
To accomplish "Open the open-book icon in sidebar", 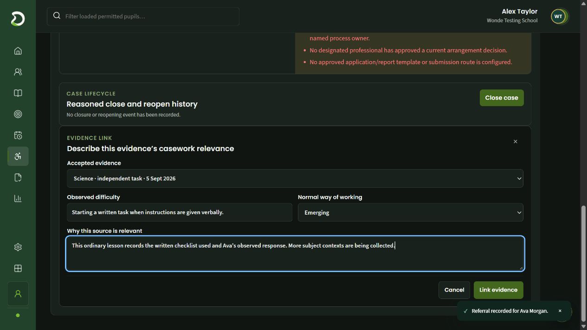I will [18, 93].
